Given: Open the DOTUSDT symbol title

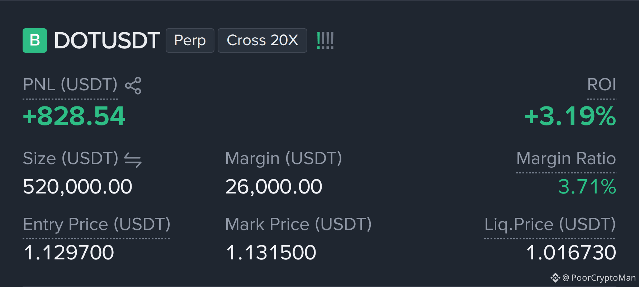Looking at the screenshot, I should click(x=107, y=40).
